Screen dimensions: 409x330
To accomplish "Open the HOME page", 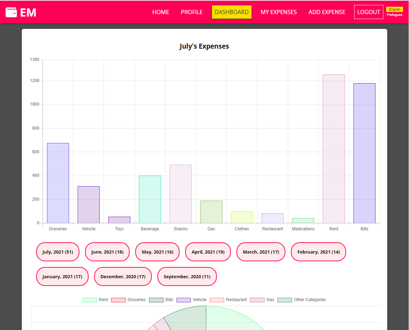I will pyautogui.click(x=161, y=12).
